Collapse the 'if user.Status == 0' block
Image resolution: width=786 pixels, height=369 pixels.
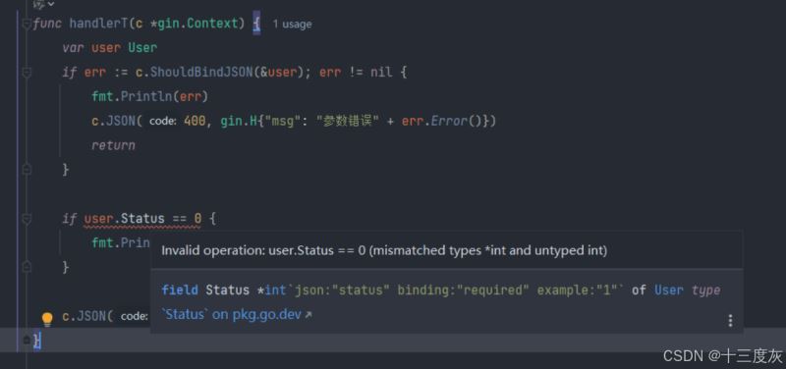coord(27,218)
